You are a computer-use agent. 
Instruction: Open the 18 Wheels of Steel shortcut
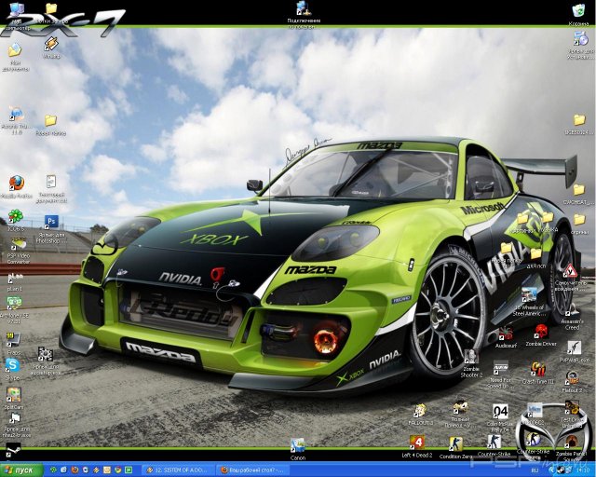point(529,296)
